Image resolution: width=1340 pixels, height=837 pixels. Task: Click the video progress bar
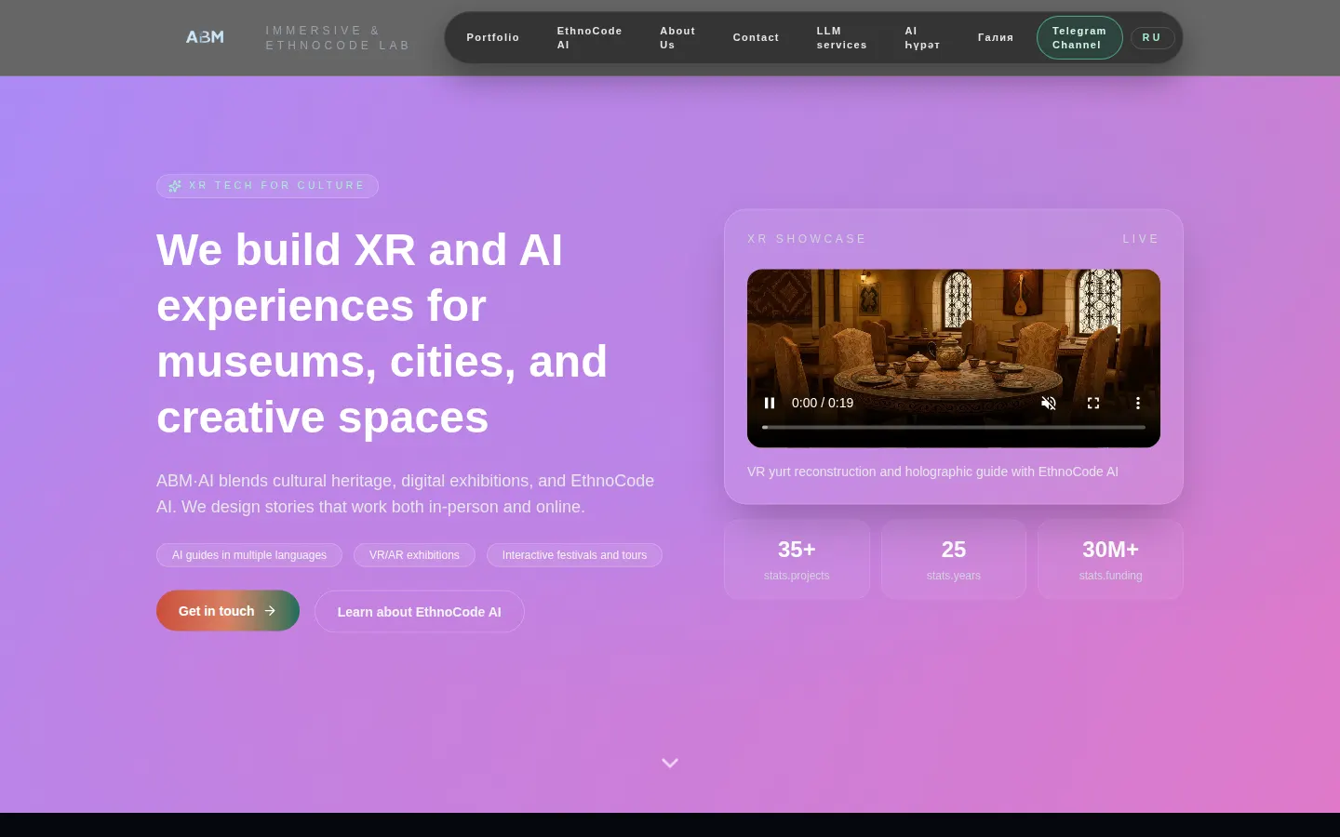pos(954,427)
